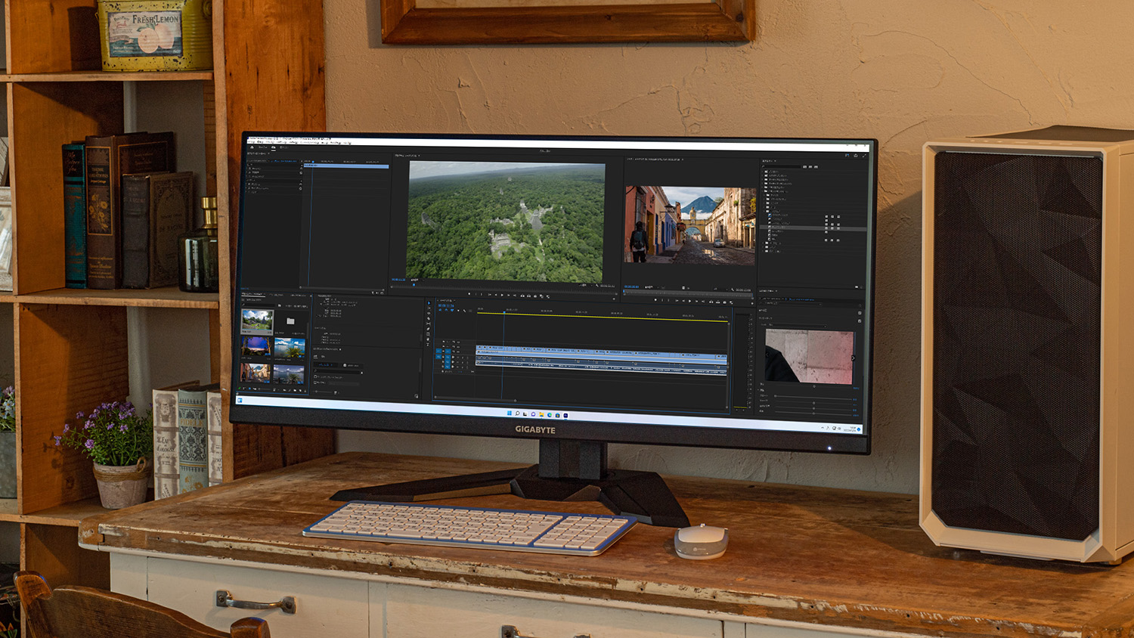Mute the first audio track in timeline
Screen dimensions: 1134x638
pyautogui.click(x=458, y=357)
